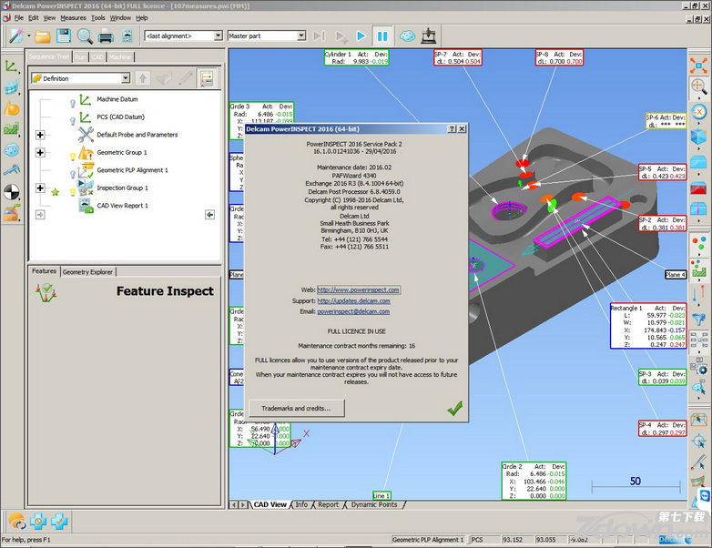Image resolution: width=712 pixels, height=548 pixels.
Task: Click the TeamViewer icon at right edge
Action: click(706, 496)
